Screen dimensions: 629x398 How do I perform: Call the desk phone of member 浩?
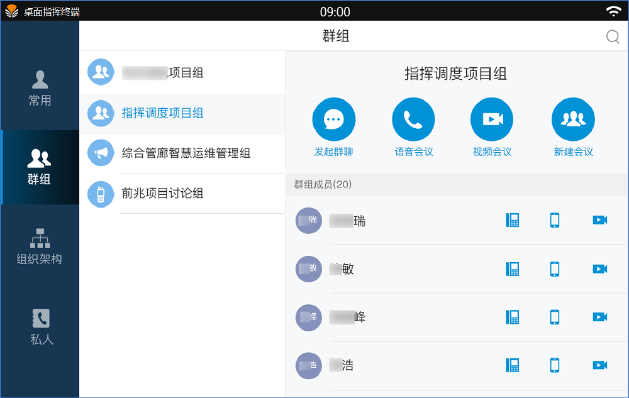pyautogui.click(x=513, y=365)
